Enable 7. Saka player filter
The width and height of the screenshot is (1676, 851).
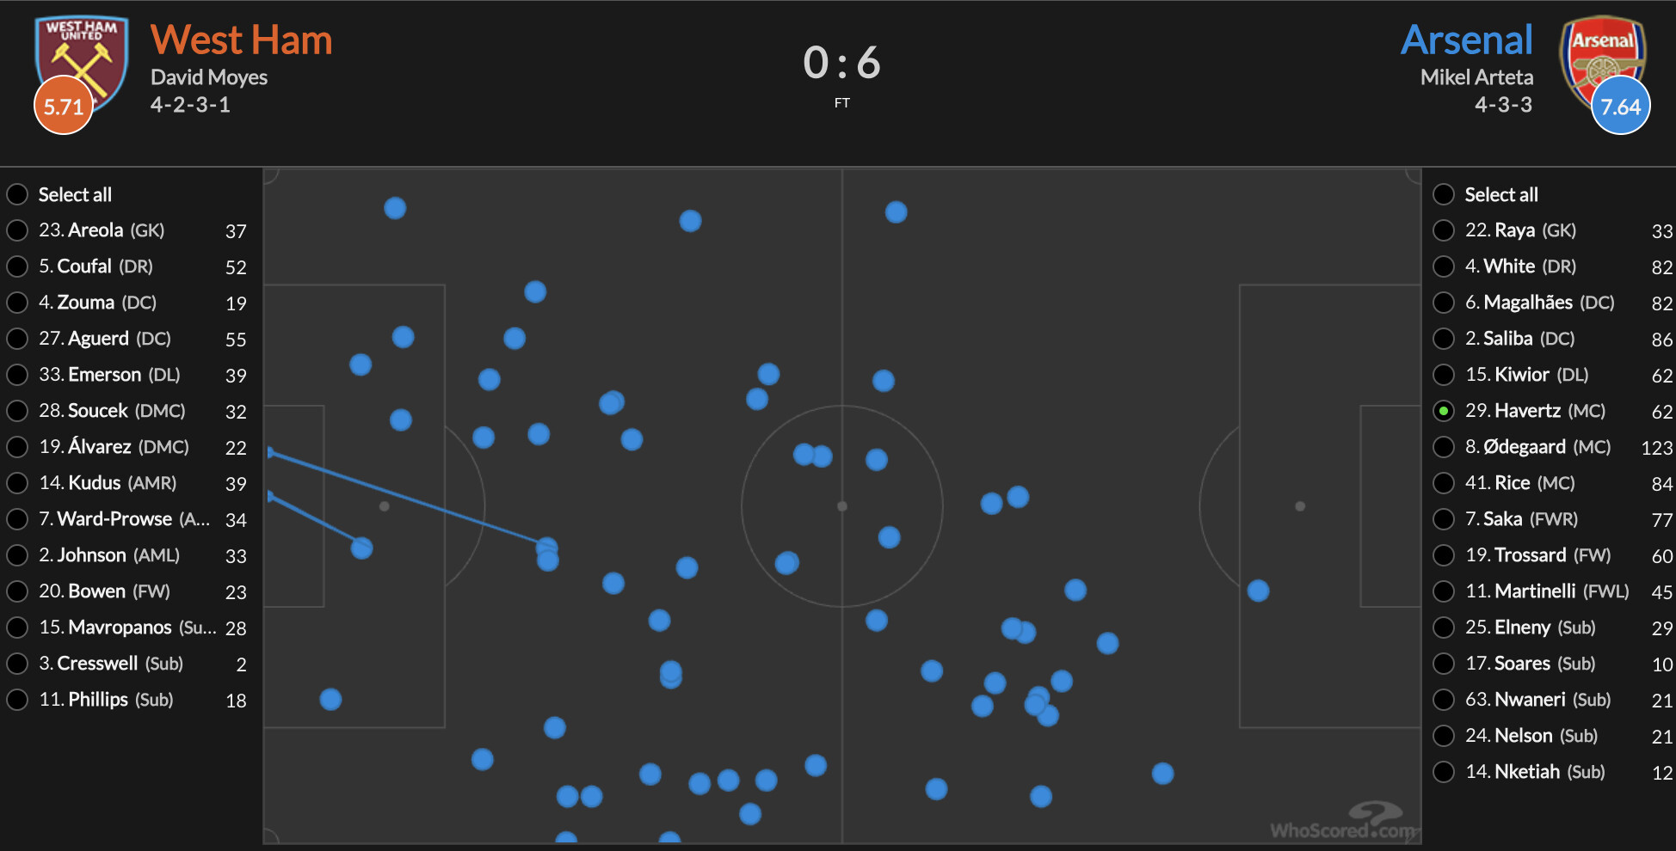1444,519
